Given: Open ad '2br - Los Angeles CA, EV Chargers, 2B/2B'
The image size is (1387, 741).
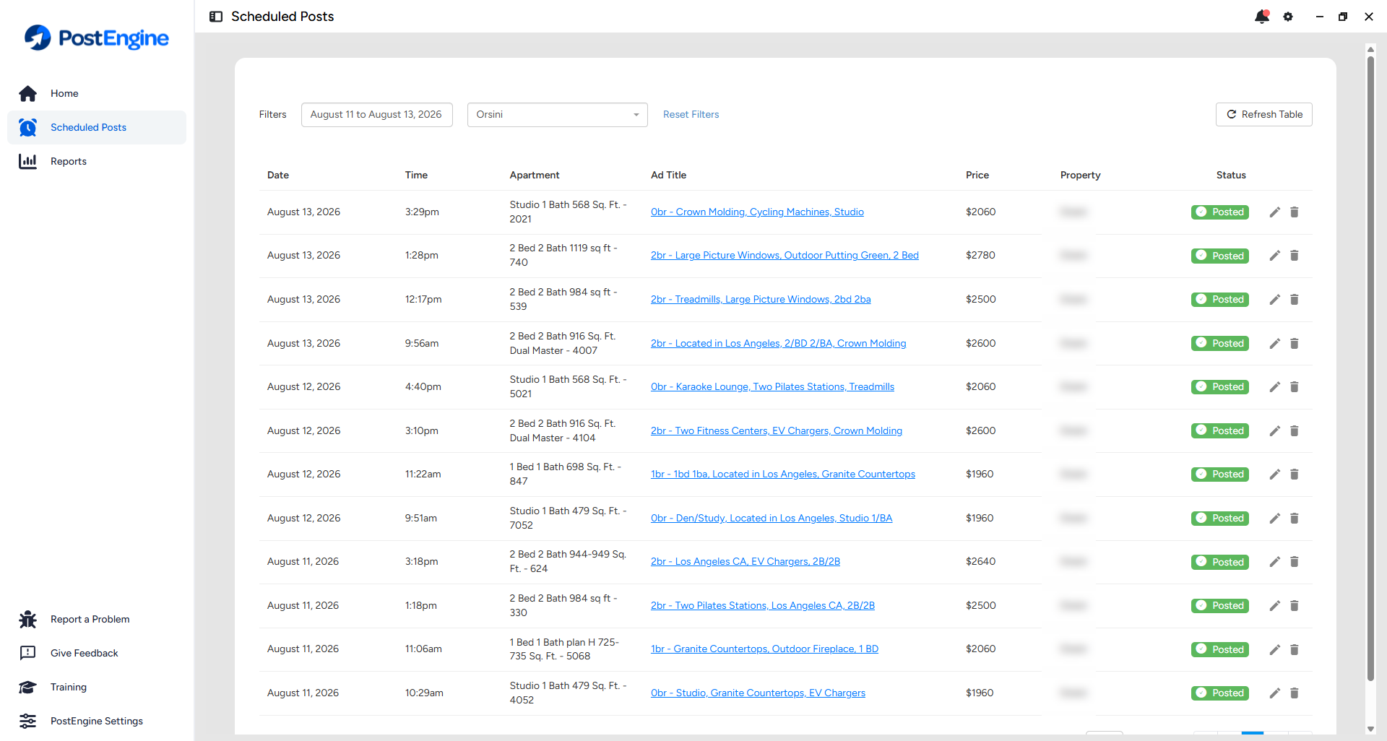Looking at the screenshot, I should (x=746, y=562).
